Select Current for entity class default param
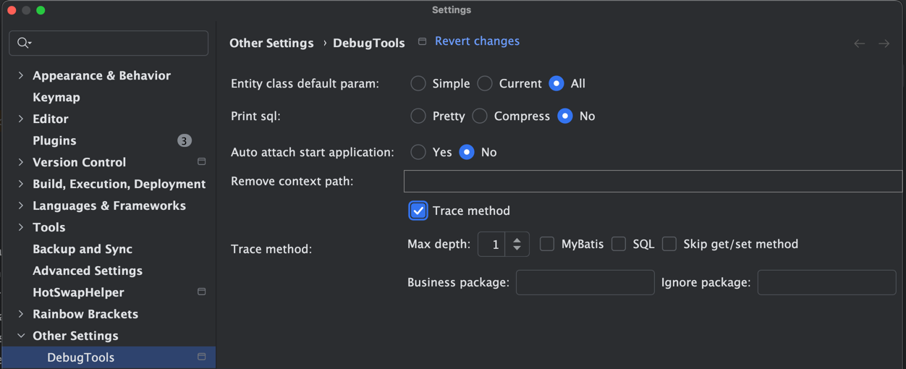The width and height of the screenshot is (906, 369). (485, 83)
